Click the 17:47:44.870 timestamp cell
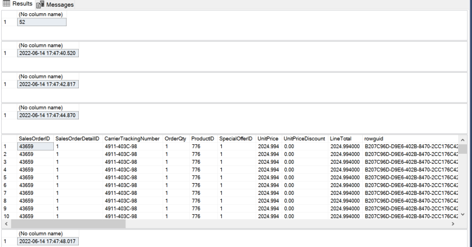472x247 pixels. click(47, 115)
